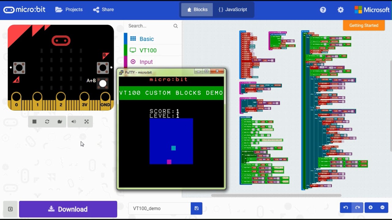Click the search magnifier icon
The height and width of the screenshot is (220, 392).
tap(175, 26)
